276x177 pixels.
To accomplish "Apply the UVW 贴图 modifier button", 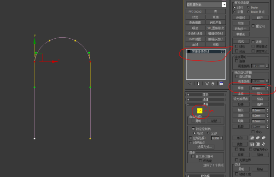I will [x=195, y=39].
